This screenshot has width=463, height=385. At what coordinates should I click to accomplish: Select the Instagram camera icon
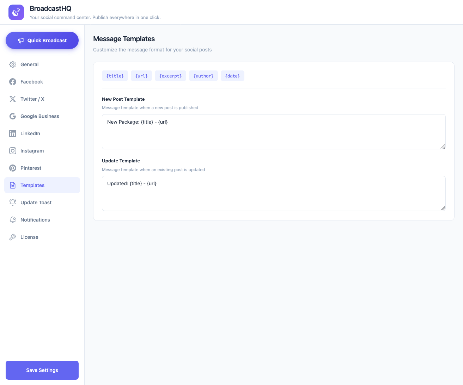tap(13, 151)
